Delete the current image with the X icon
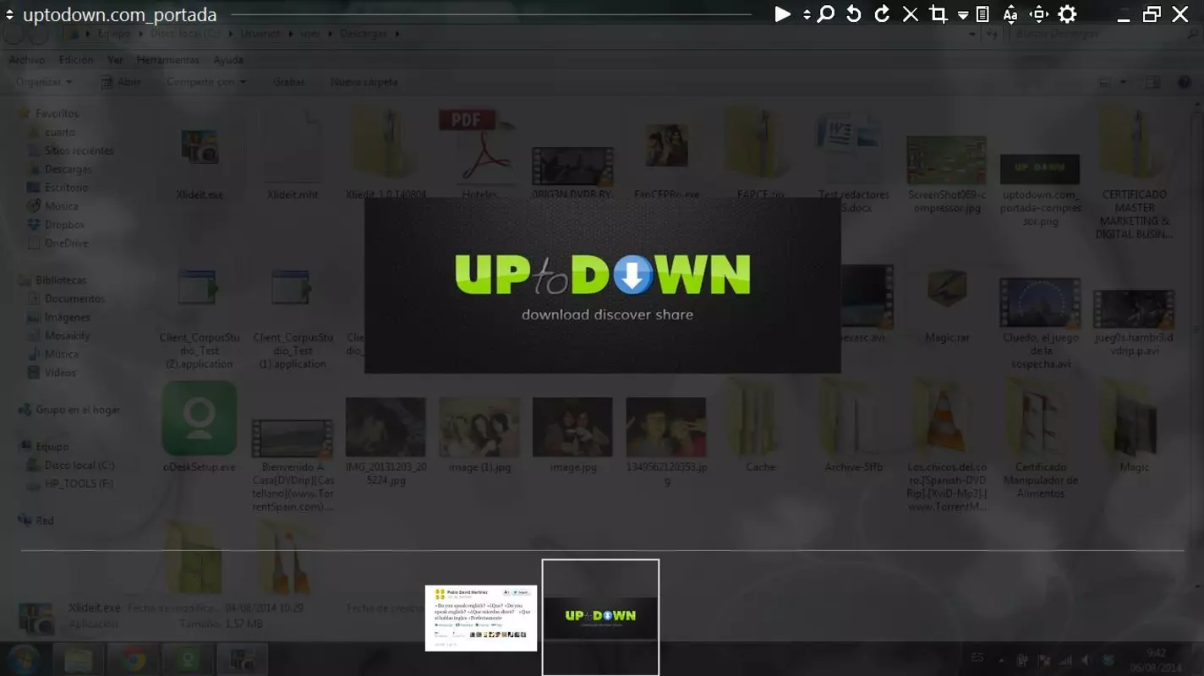 910,14
